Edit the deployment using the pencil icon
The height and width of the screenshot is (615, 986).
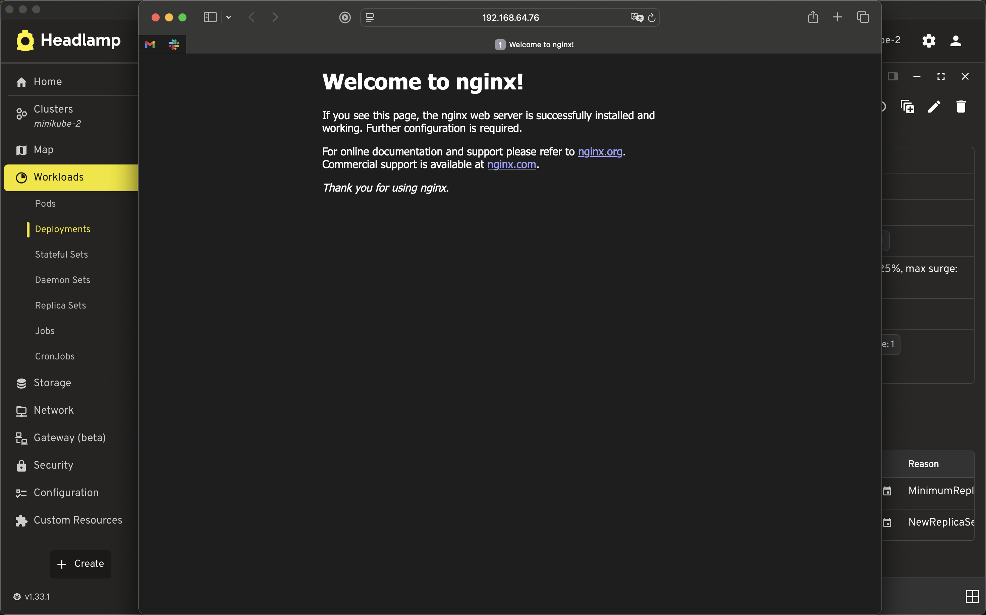(x=934, y=106)
